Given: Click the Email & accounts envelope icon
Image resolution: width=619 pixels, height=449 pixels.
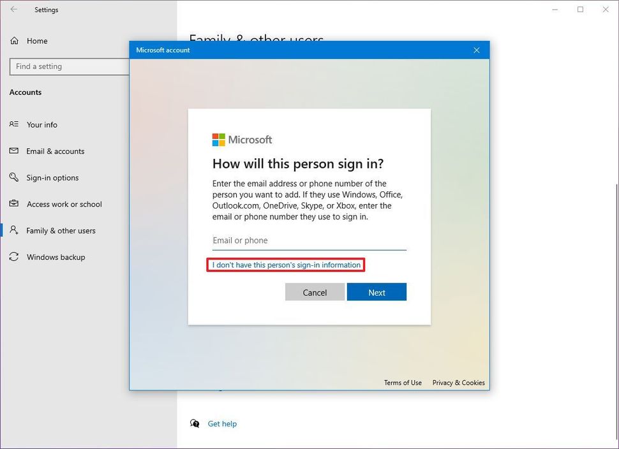Looking at the screenshot, I should pyautogui.click(x=14, y=151).
